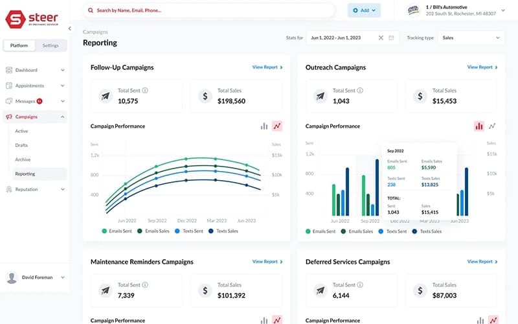
Task: Open the Tracking type Sales dropdown
Action: 471,38
